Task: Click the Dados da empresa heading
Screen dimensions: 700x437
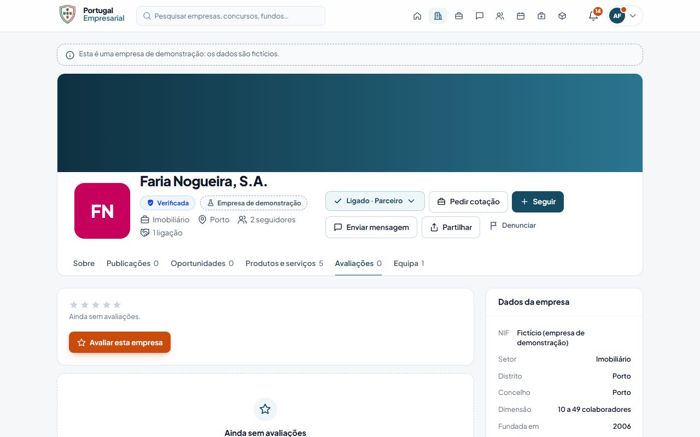Action: [534, 302]
